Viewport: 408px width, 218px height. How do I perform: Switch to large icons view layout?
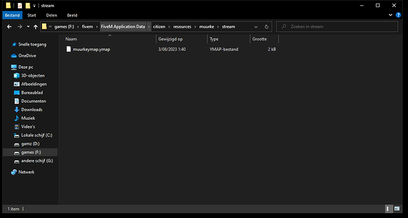tap(397, 209)
